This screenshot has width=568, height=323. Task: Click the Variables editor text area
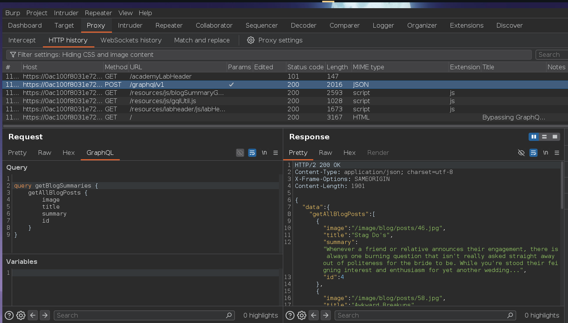[x=145, y=288]
